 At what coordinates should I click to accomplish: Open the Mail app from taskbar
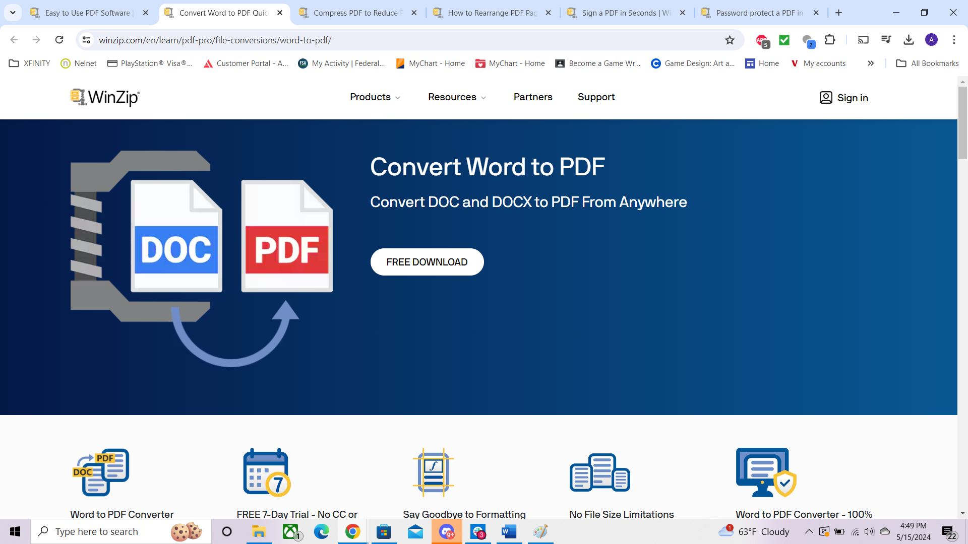point(415,531)
